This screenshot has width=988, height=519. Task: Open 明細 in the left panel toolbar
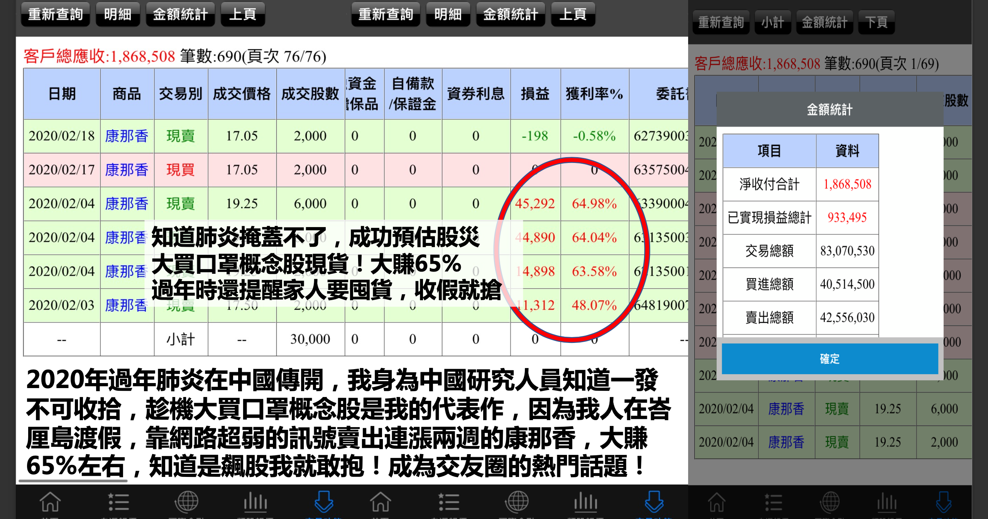coord(118,14)
